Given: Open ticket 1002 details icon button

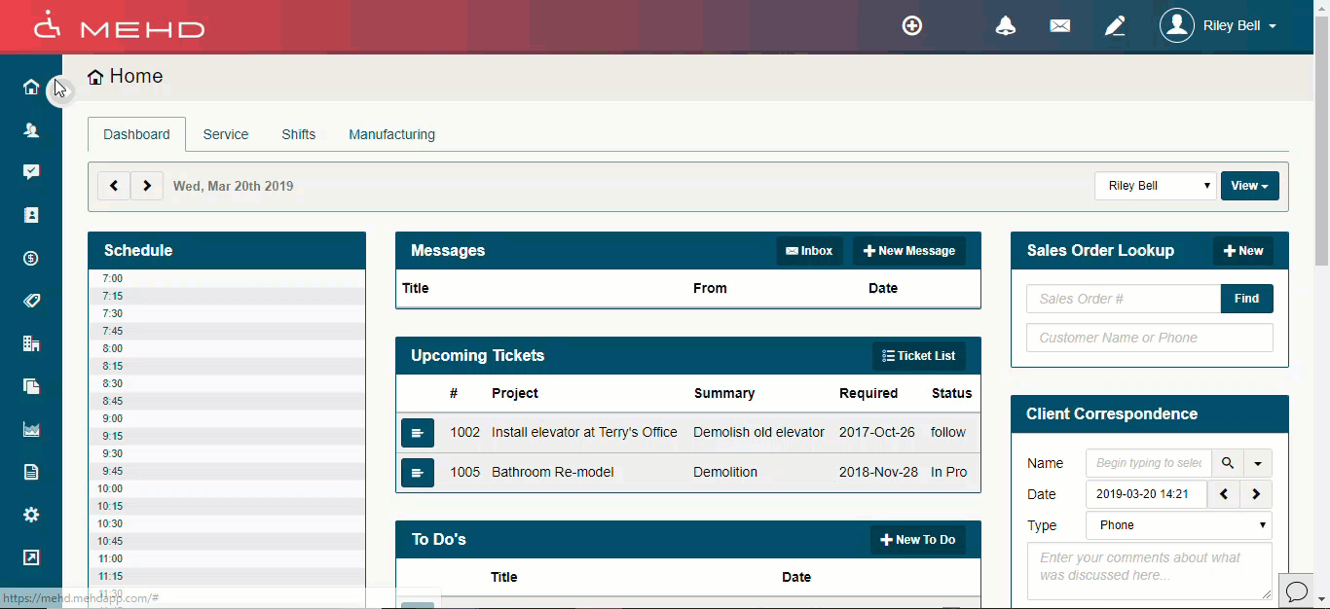Looking at the screenshot, I should coord(418,433).
